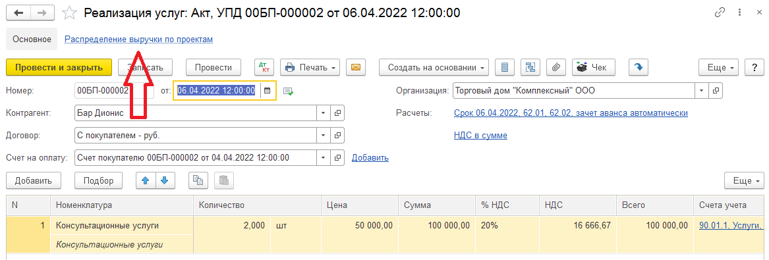The height and width of the screenshot is (260, 769).
Task: Open the calendar date picker icon
Action: pos(268,90)
